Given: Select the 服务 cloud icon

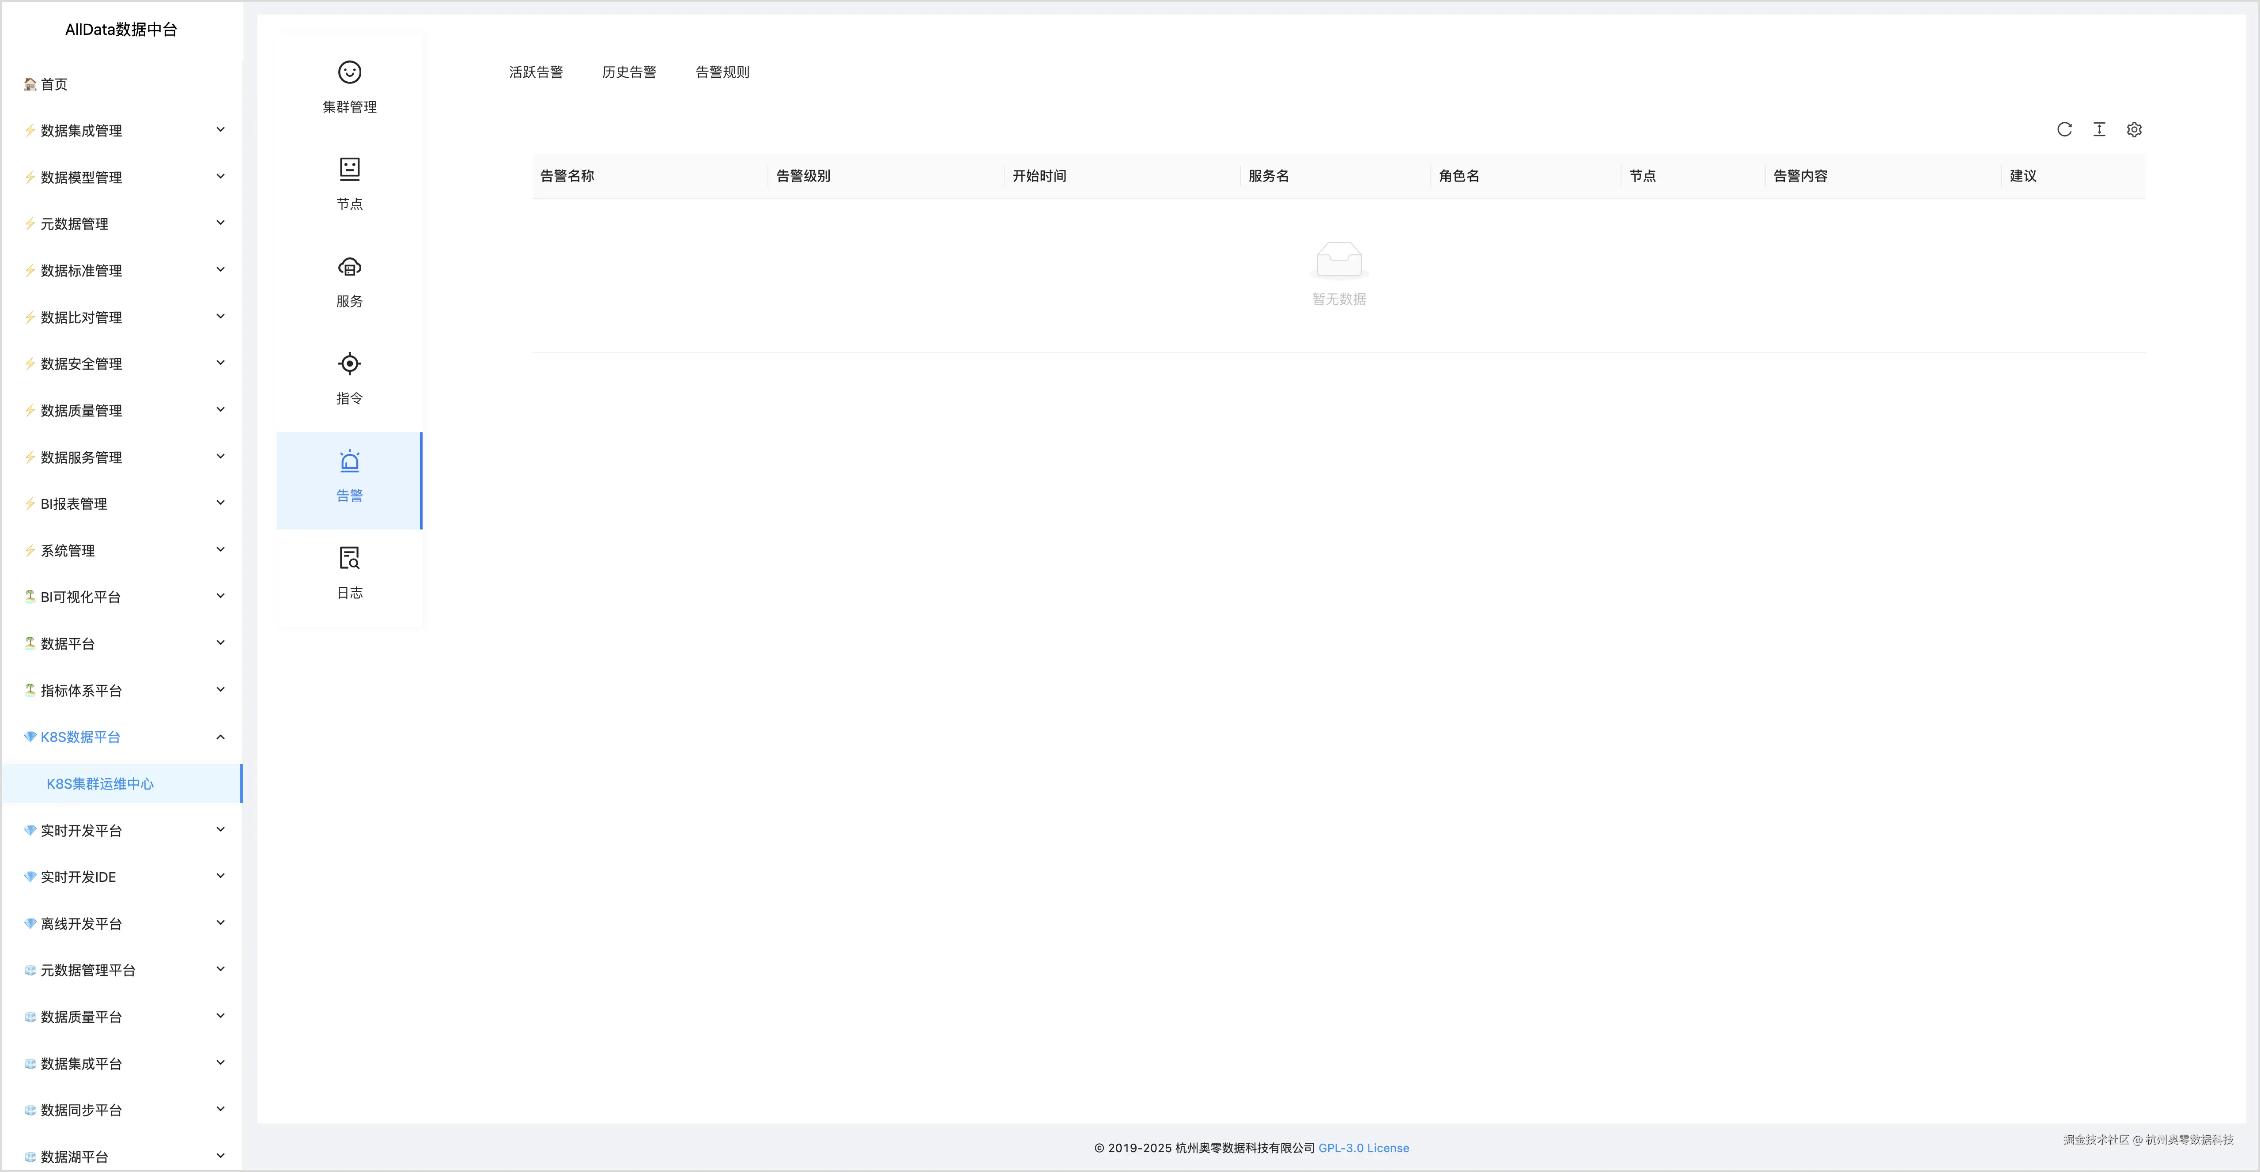Looking at the screenshot, I should 349,267.
